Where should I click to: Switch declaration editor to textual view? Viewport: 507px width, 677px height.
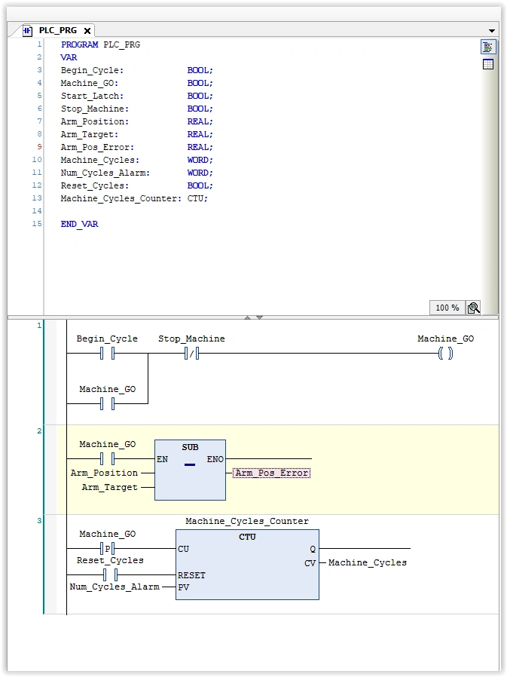(x=487, y=47)
